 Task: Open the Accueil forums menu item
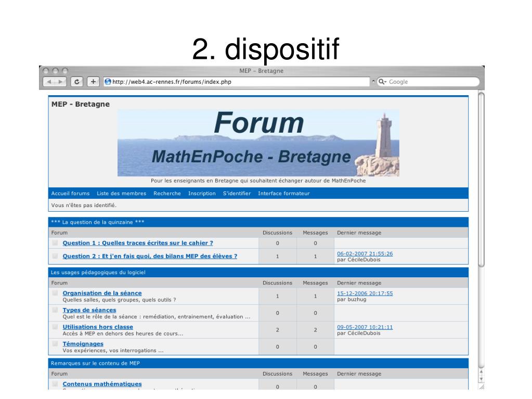[x=70, y=194]
